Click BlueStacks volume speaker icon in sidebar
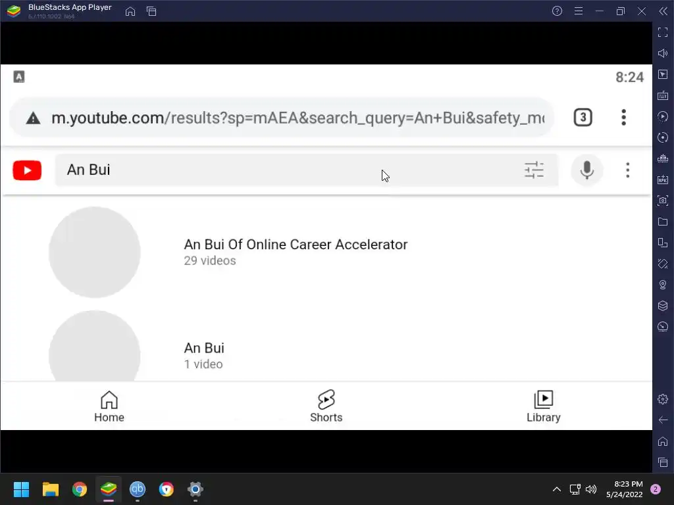Viewport: 674px width, 505px height. [663, 53]
